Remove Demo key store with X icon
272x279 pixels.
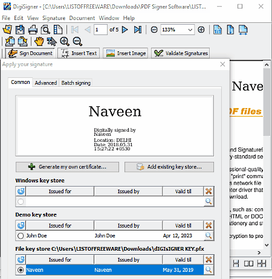click(209, 225)
